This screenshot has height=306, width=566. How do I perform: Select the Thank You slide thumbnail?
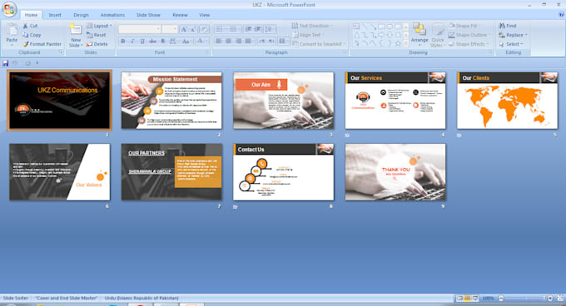[x=395, y=172]
